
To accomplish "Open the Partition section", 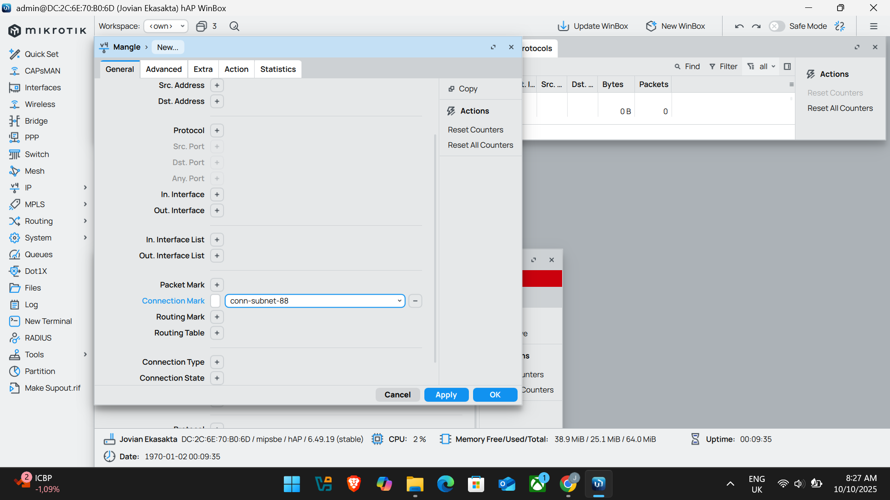I will pyautogui.click(x=40, y=371).
